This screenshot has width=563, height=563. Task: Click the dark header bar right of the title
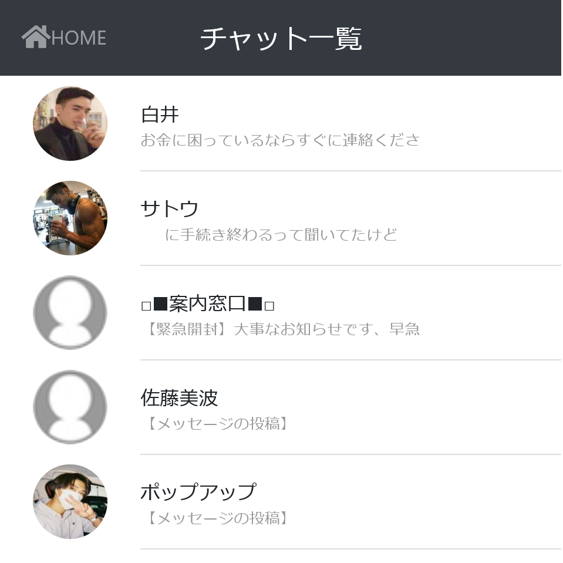(x=470, y=38)
